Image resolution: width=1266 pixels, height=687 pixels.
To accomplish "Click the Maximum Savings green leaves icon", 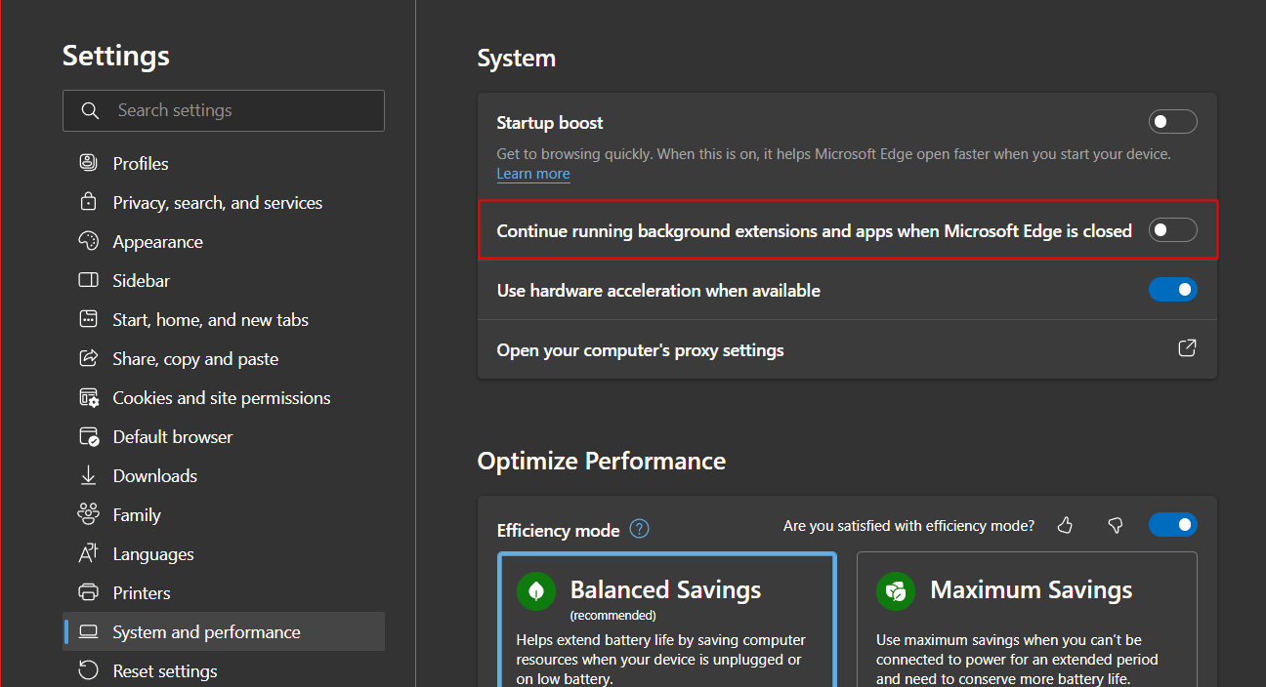I will pyautogui.click(x=896, y=590).
